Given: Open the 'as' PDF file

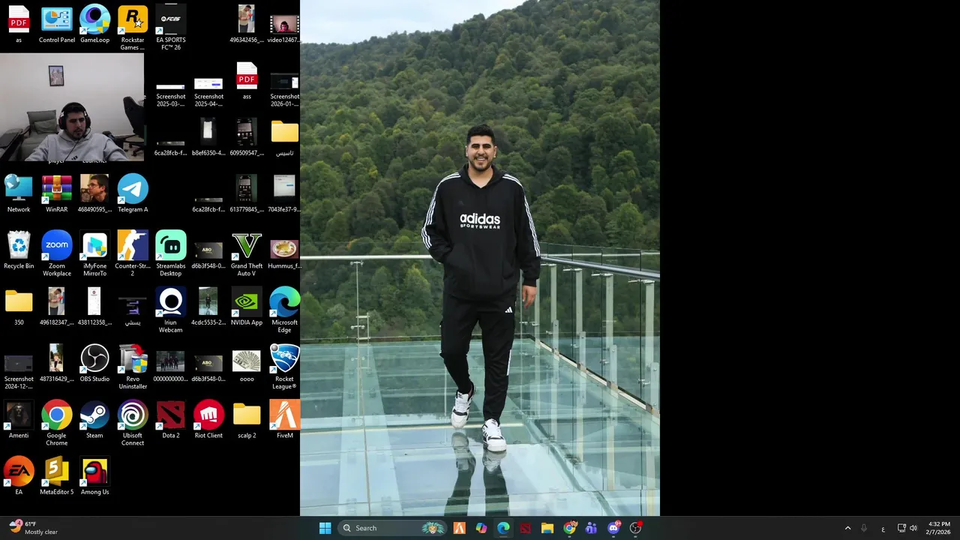Looking at the screenshot, I should pos(19,25).
